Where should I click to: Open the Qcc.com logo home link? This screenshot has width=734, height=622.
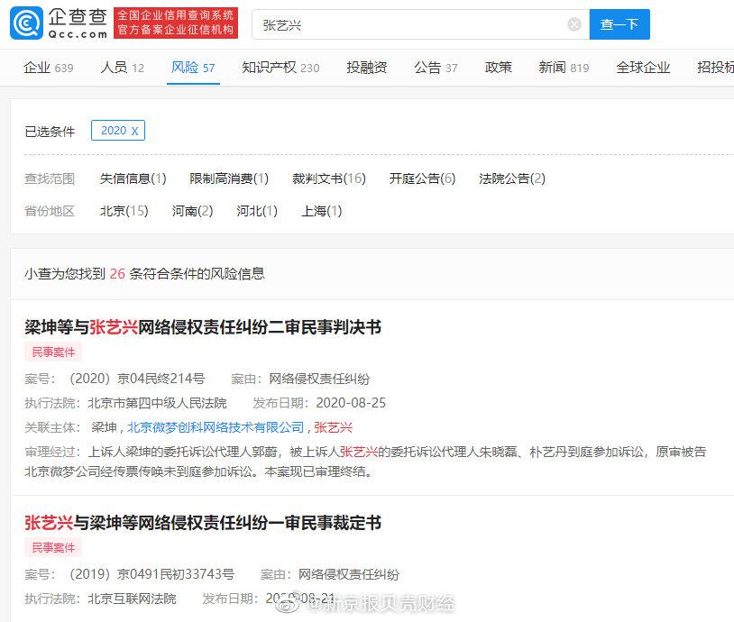[x=59, y=23]
